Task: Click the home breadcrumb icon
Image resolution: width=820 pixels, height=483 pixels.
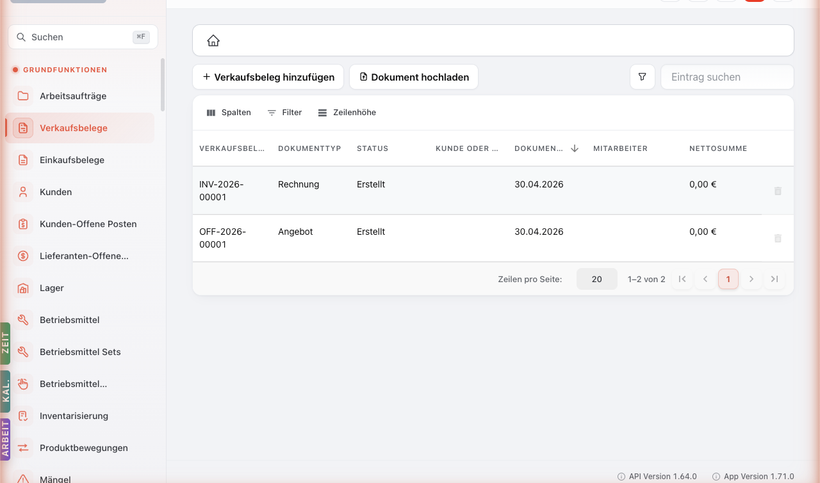Action: click(213, 41)
